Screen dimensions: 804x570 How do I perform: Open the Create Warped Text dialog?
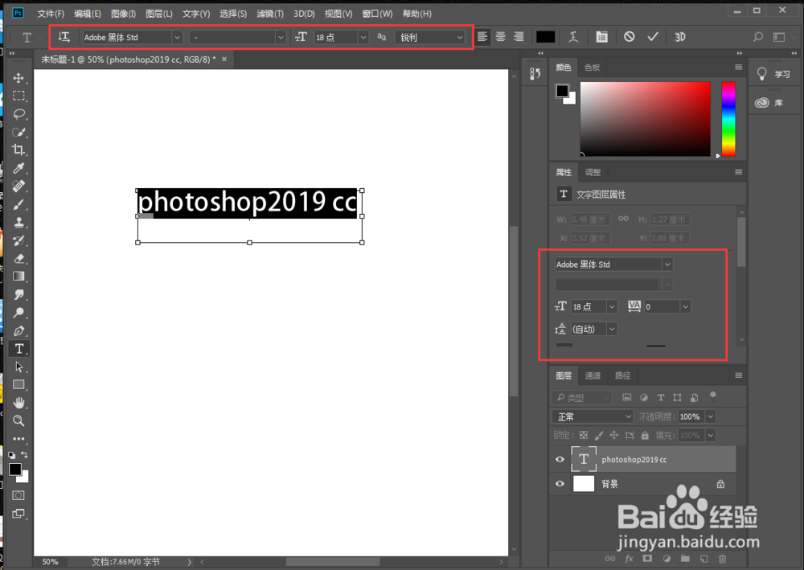[x=573, y=37]
